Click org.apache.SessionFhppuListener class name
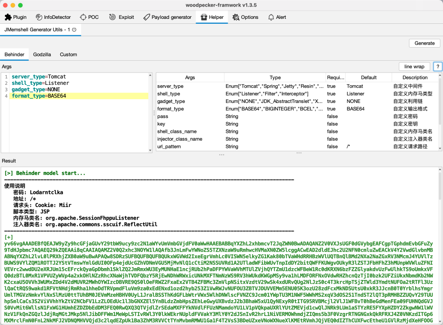443x325 pixels. [92, 218]
